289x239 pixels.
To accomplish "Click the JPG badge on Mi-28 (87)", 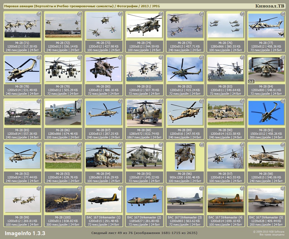I will pyautogui.click(x=120, y=101).
